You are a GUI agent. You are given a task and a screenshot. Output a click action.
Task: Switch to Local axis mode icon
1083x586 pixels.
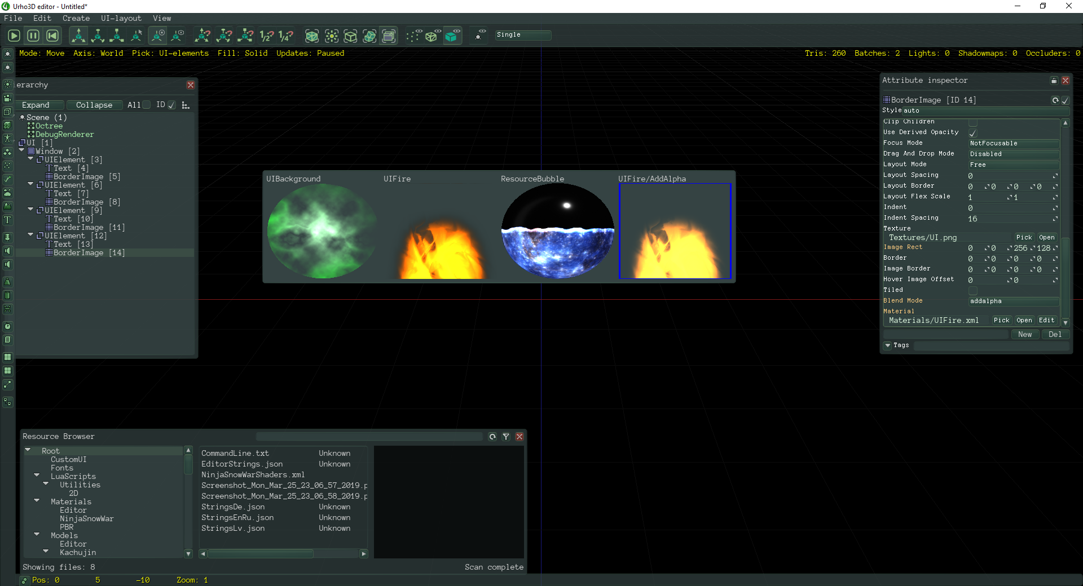tap(178, 35)
